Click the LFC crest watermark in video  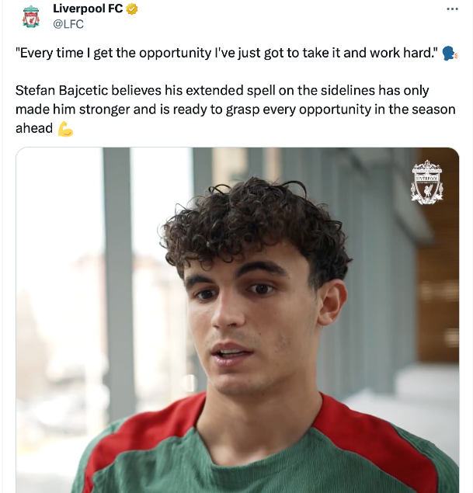(x=426, y=182)
